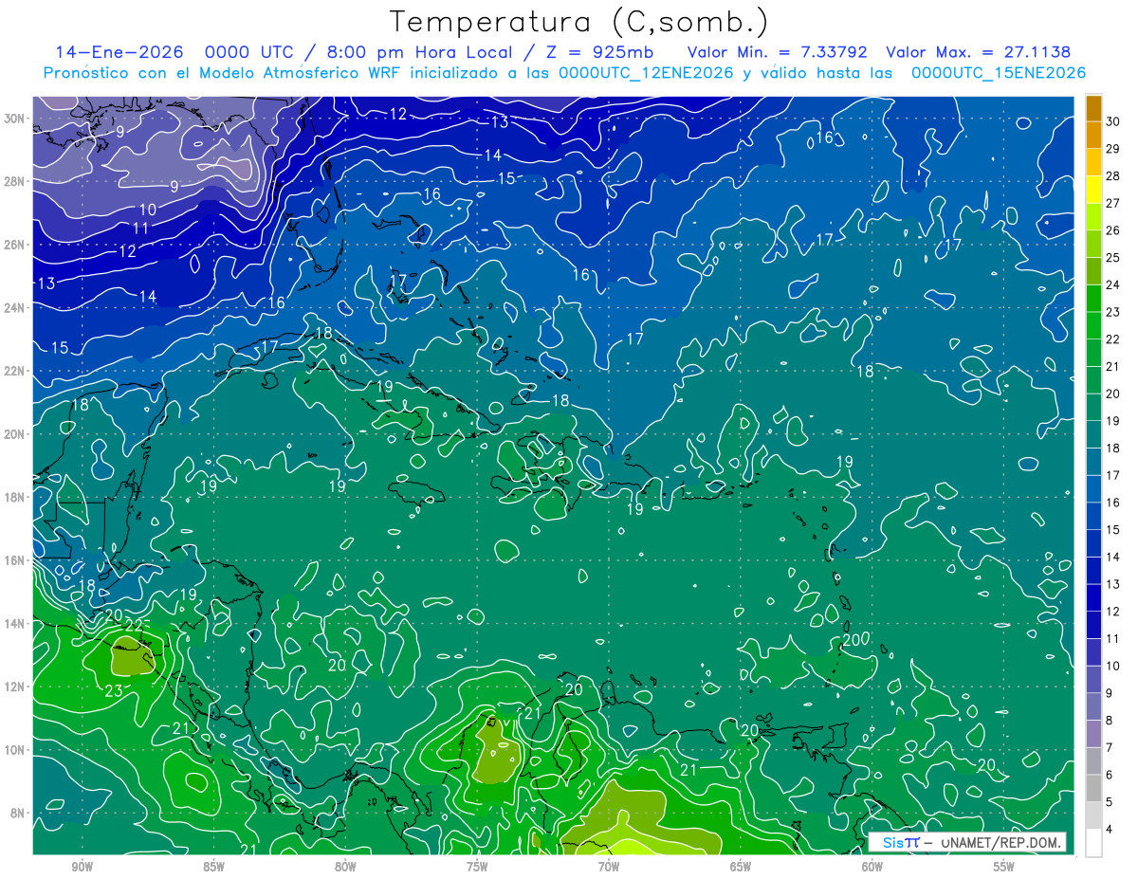
Task: Click the '55W' longitude axis label
Action: tap(1004, 866)
